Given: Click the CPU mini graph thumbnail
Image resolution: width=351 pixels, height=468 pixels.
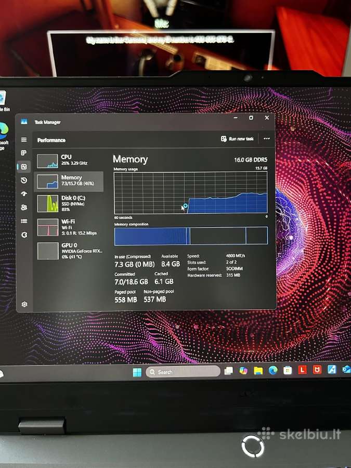Looking at the screenshot, I should (47, 161).
